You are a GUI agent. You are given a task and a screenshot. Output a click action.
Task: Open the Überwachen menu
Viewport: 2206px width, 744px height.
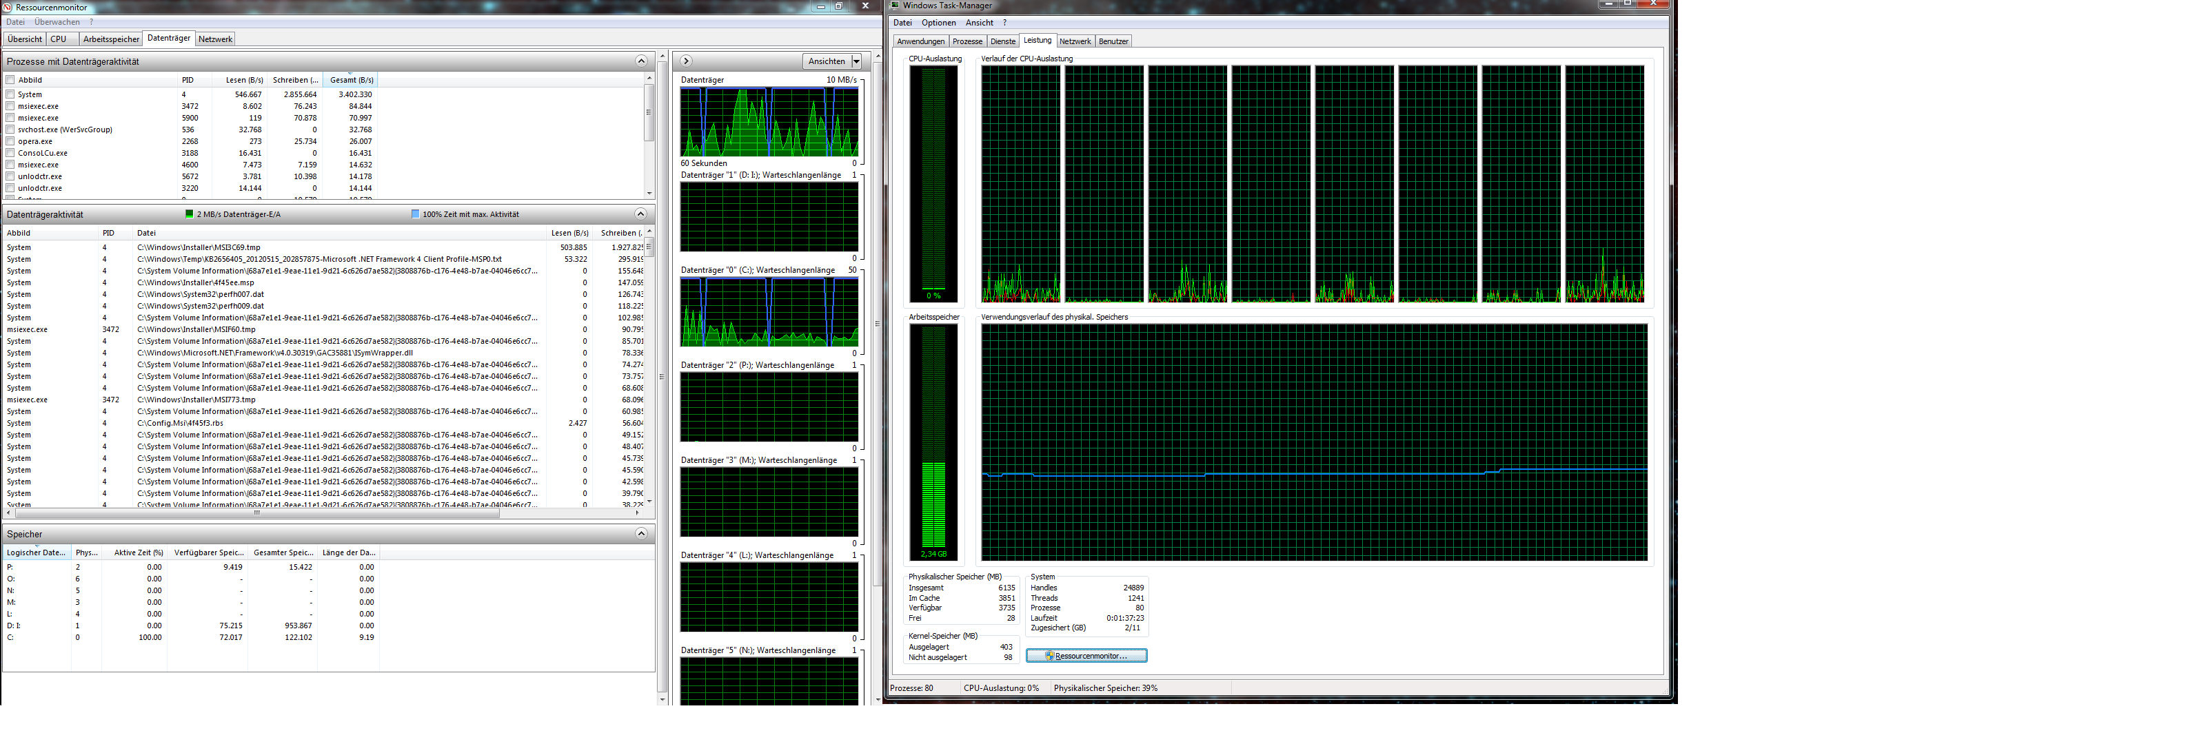pyautogui.click(x=57, y=22)
